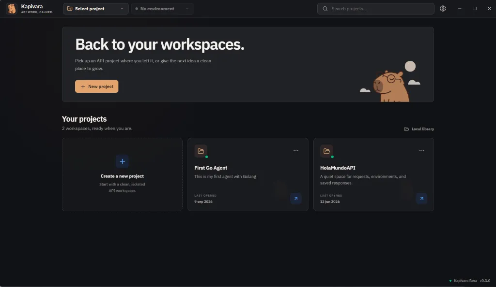Open HolaMundoAPI with the arrow icon

click(421, 199)
